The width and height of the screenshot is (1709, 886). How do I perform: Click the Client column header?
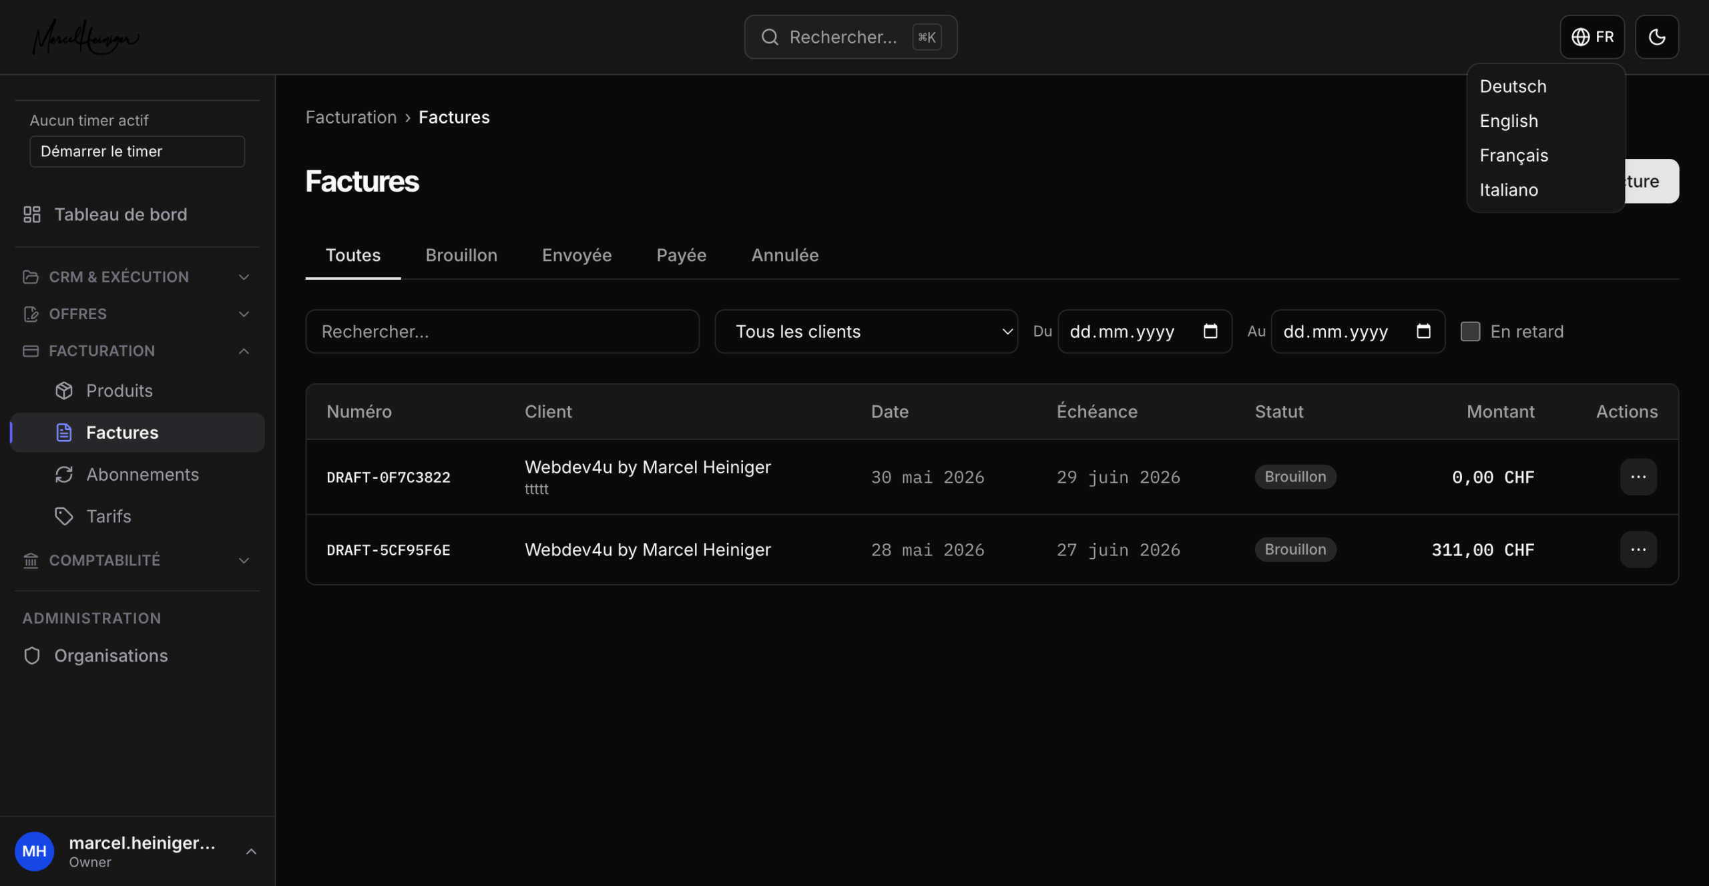click(x=548, y=412)
